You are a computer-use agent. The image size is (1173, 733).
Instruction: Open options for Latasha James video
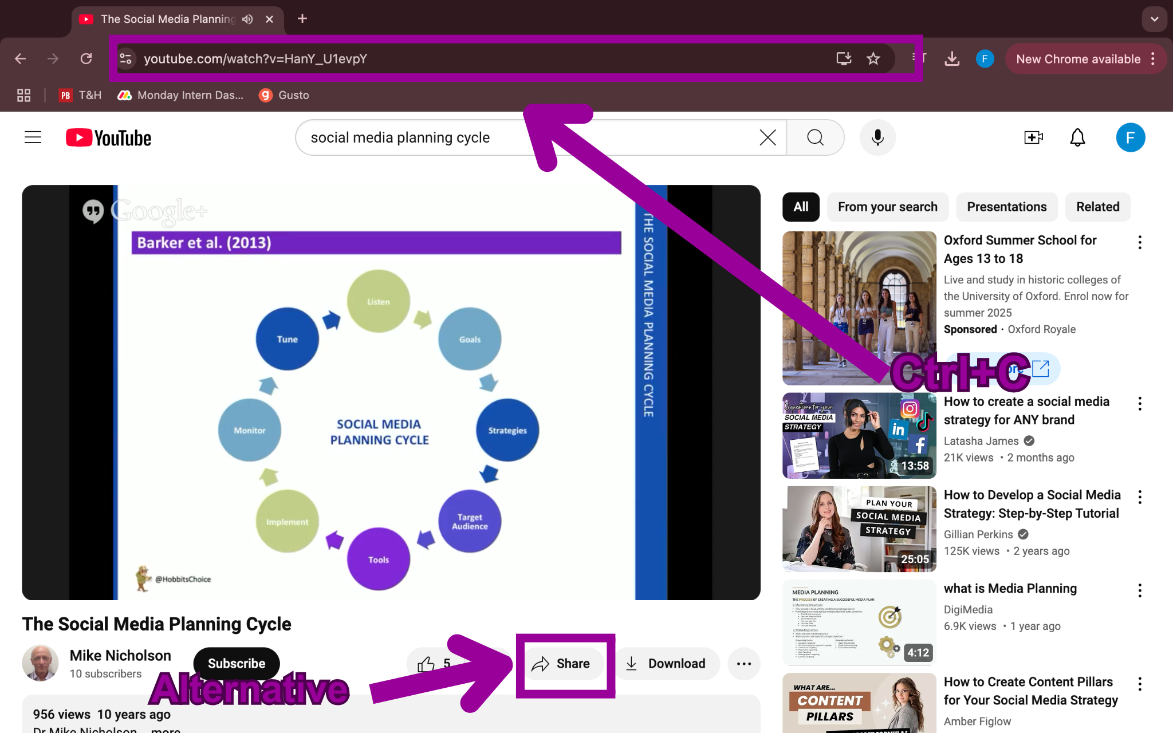[1140, 404]
